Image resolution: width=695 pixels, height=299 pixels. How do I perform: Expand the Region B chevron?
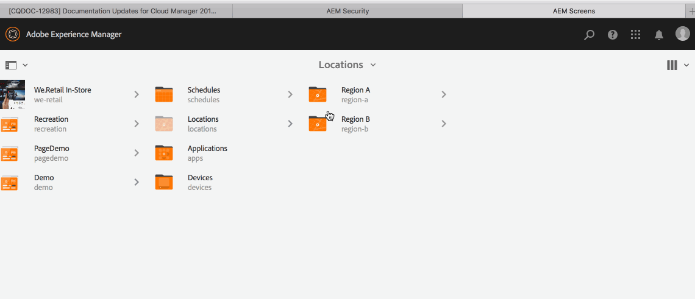point(444,124)
